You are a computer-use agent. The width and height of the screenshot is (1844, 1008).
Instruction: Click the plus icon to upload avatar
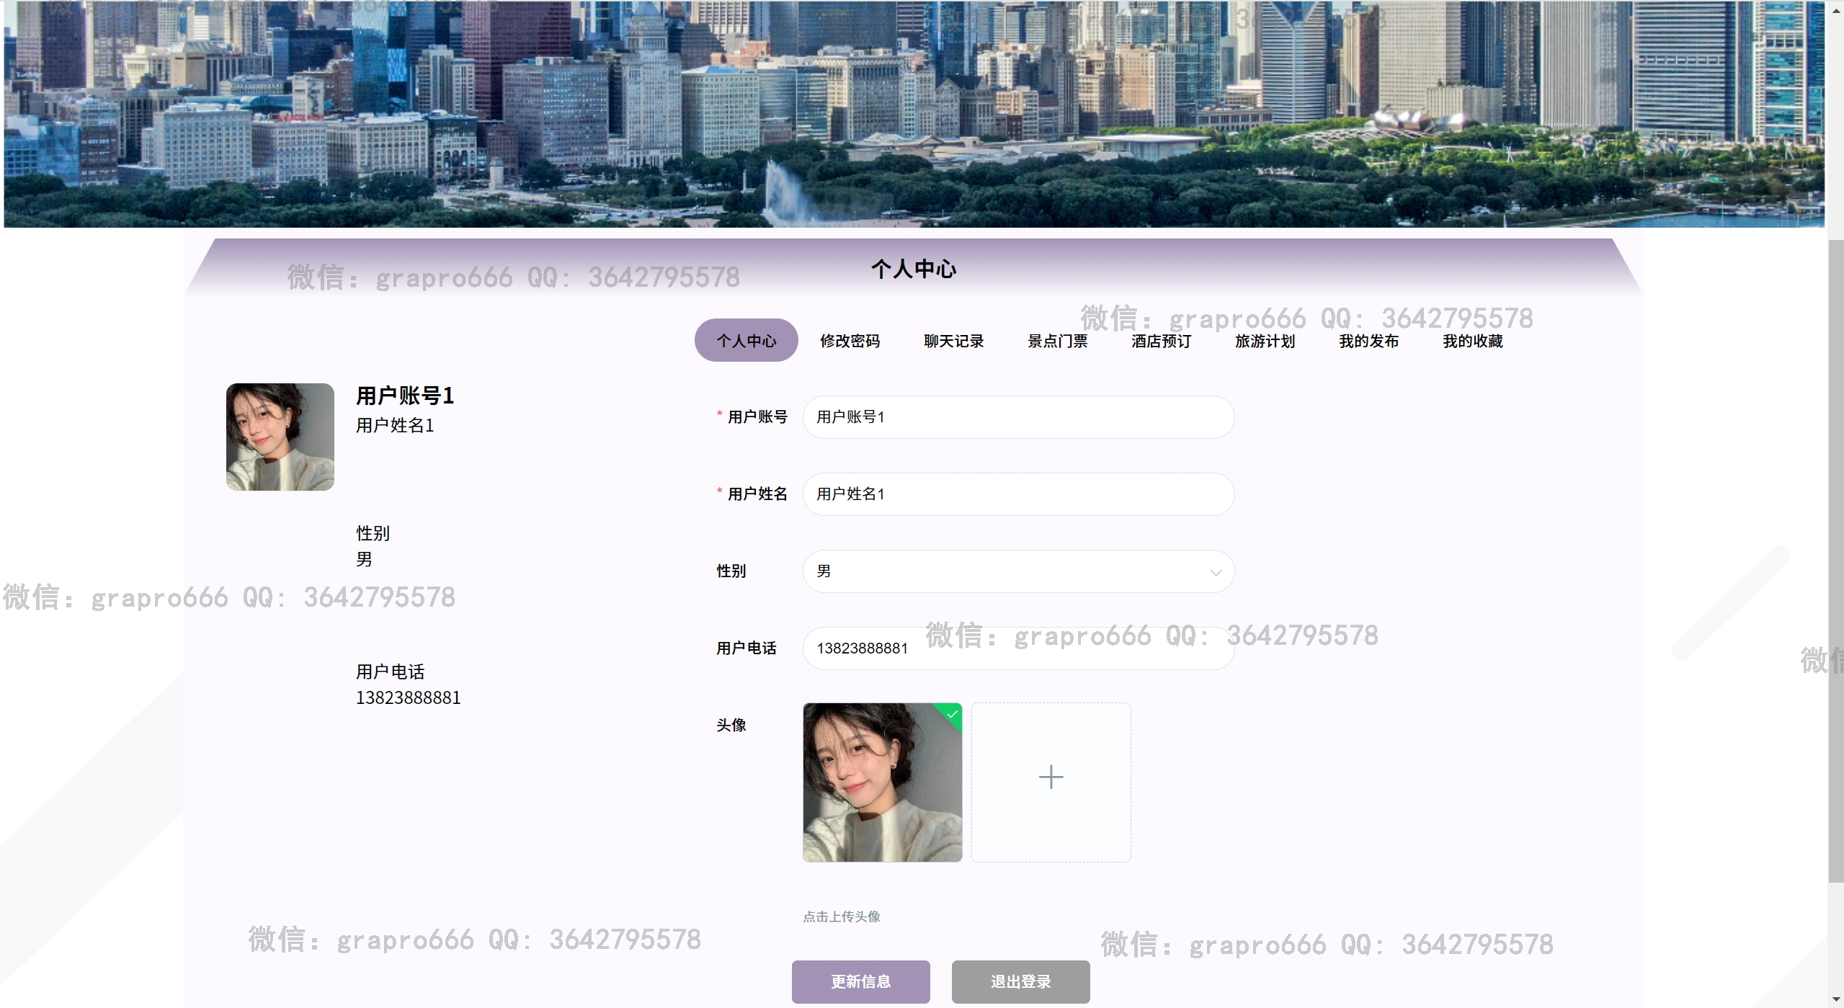[1051, 777]
